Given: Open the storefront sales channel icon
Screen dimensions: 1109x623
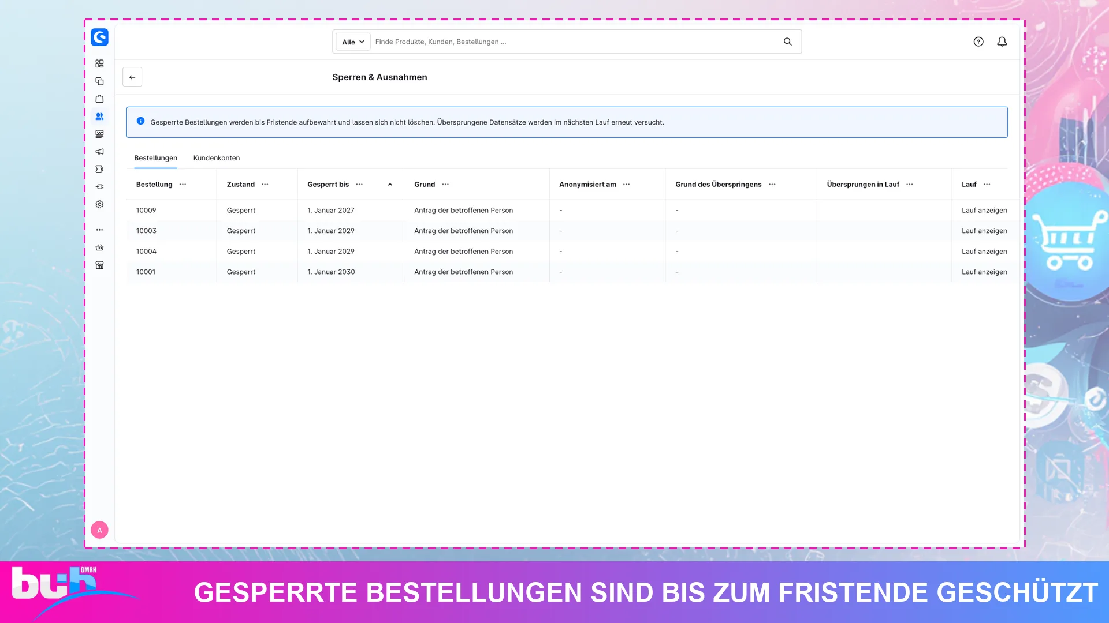Looking at the screenshot, I should click(99, 265).
